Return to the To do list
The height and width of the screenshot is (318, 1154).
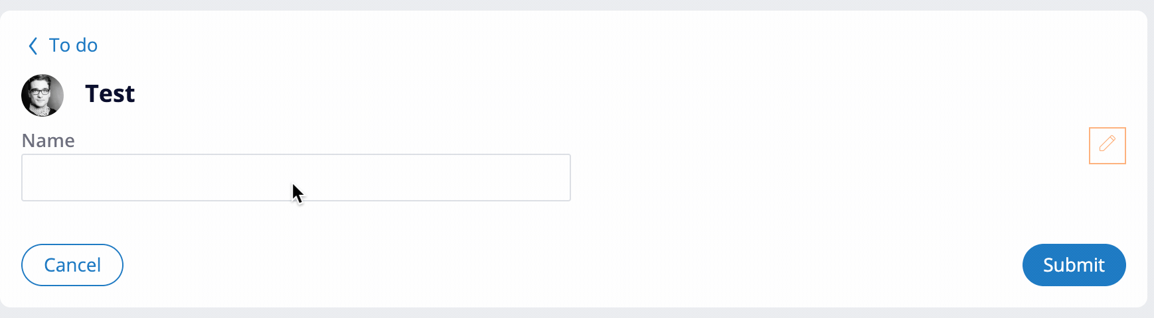point(63,45)
